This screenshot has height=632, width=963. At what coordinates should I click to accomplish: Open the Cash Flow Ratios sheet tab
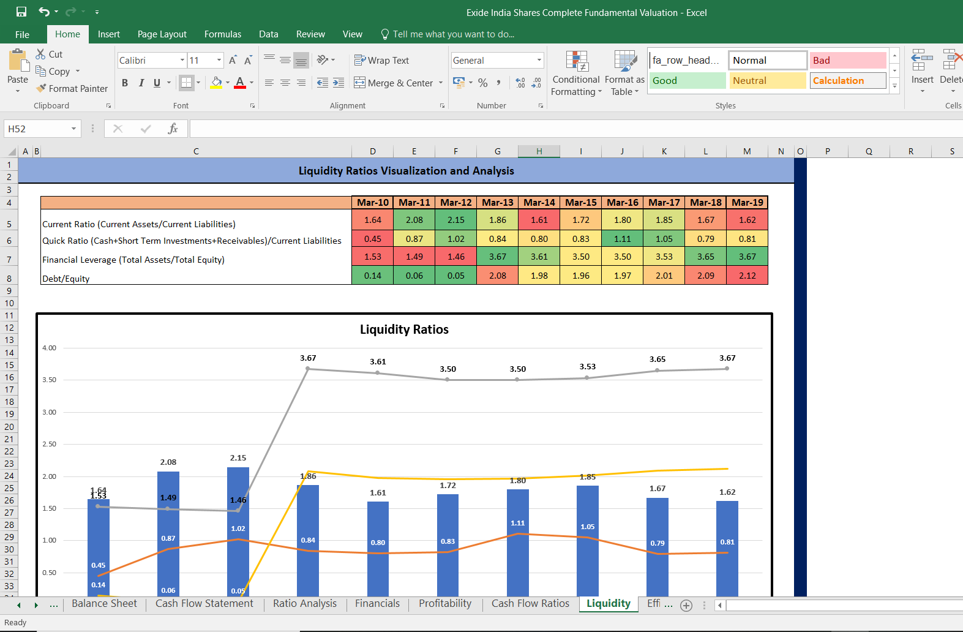[x=530, y=604]
